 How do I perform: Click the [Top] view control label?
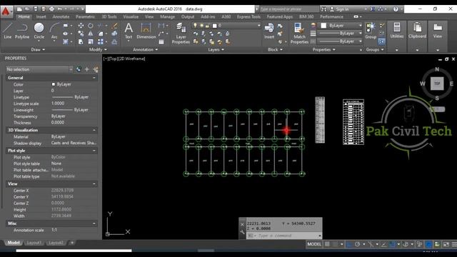(x=114, y=59)
